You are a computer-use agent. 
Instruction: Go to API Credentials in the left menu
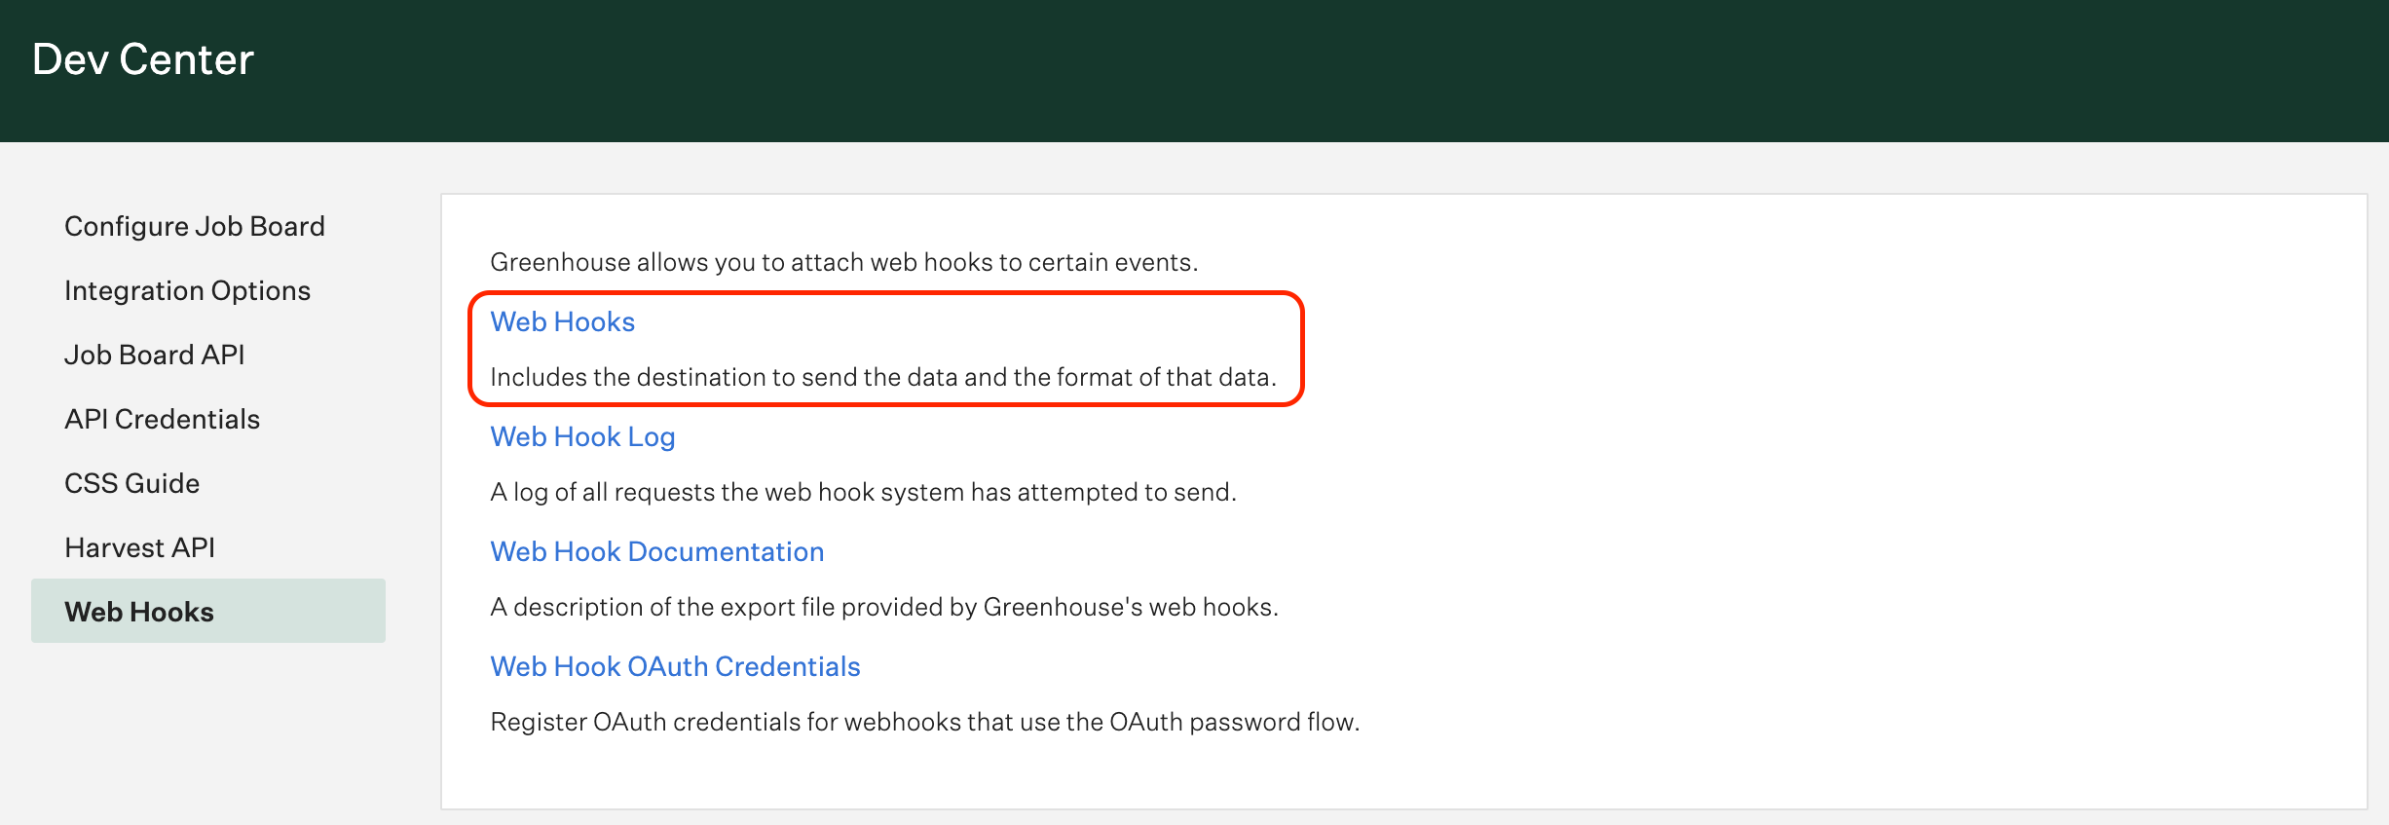click(x=162, y=418)
